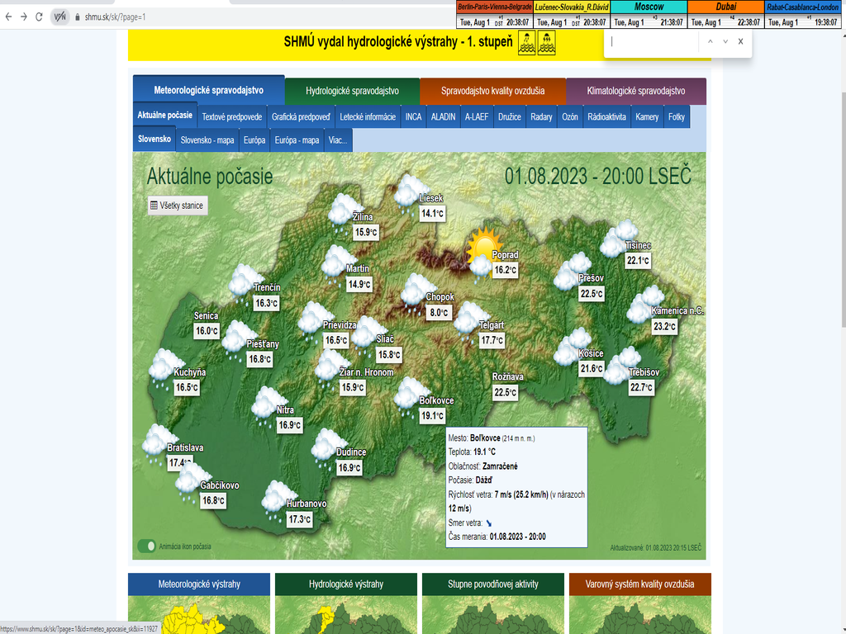
Task: Click the browser reload icon
Action: tap(39, 17)
